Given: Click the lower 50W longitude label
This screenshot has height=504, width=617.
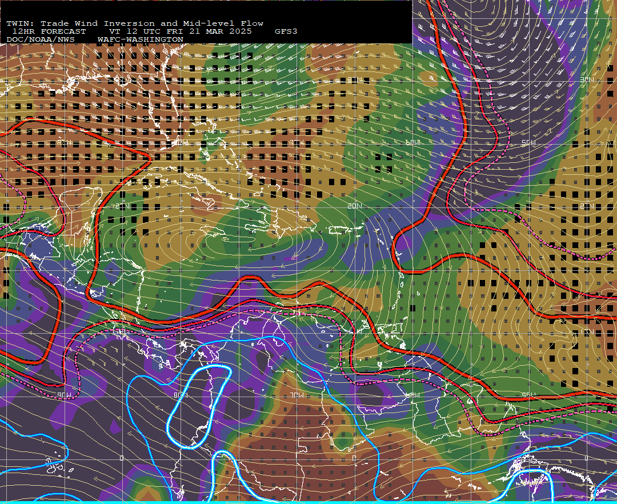Looking at the screenshot, I should 528,395.
